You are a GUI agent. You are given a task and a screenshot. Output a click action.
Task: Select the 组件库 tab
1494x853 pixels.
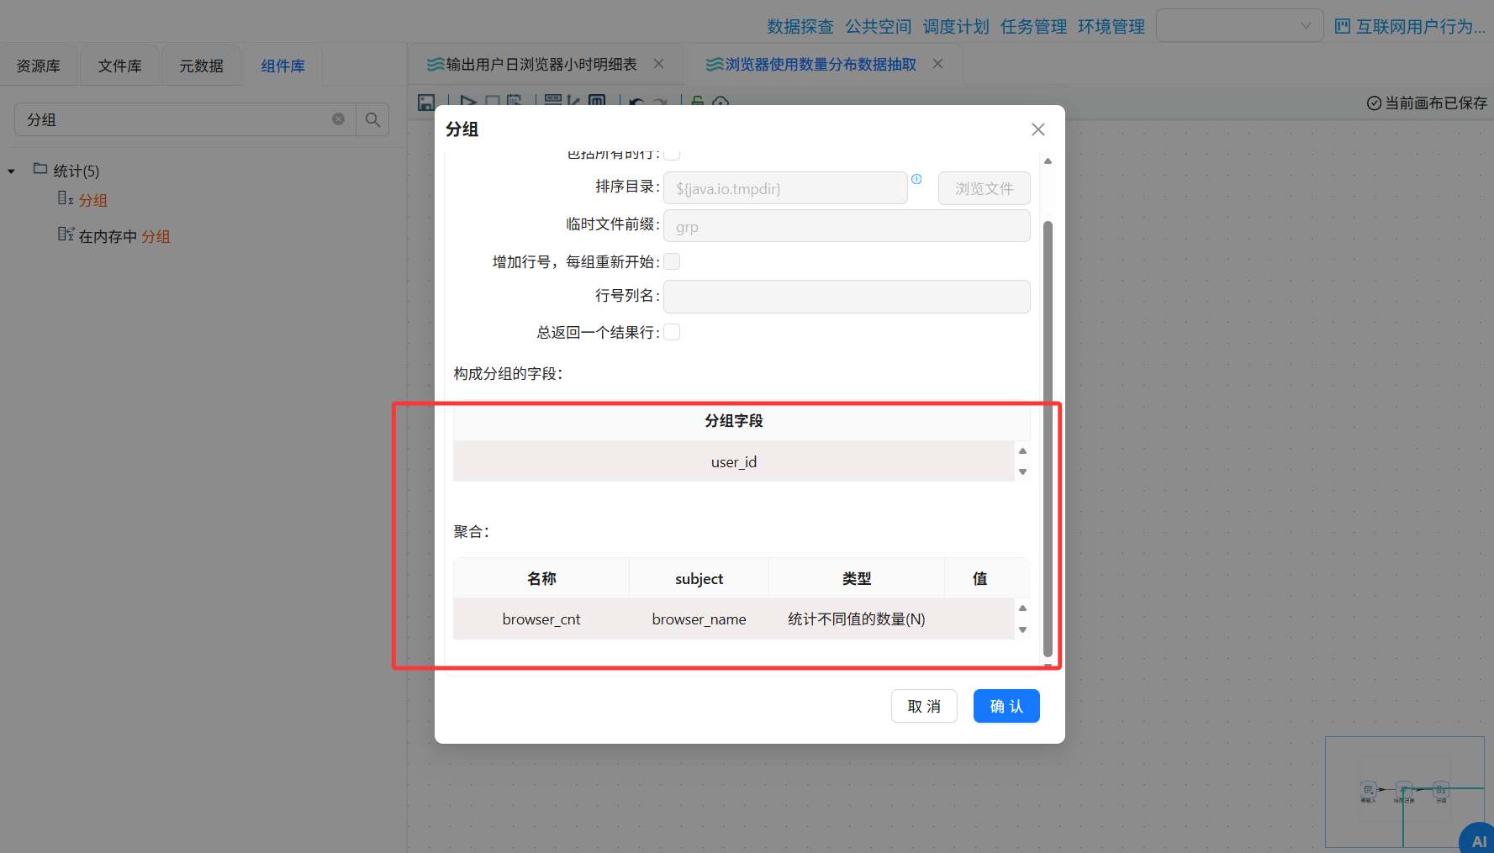pos(283,66)
